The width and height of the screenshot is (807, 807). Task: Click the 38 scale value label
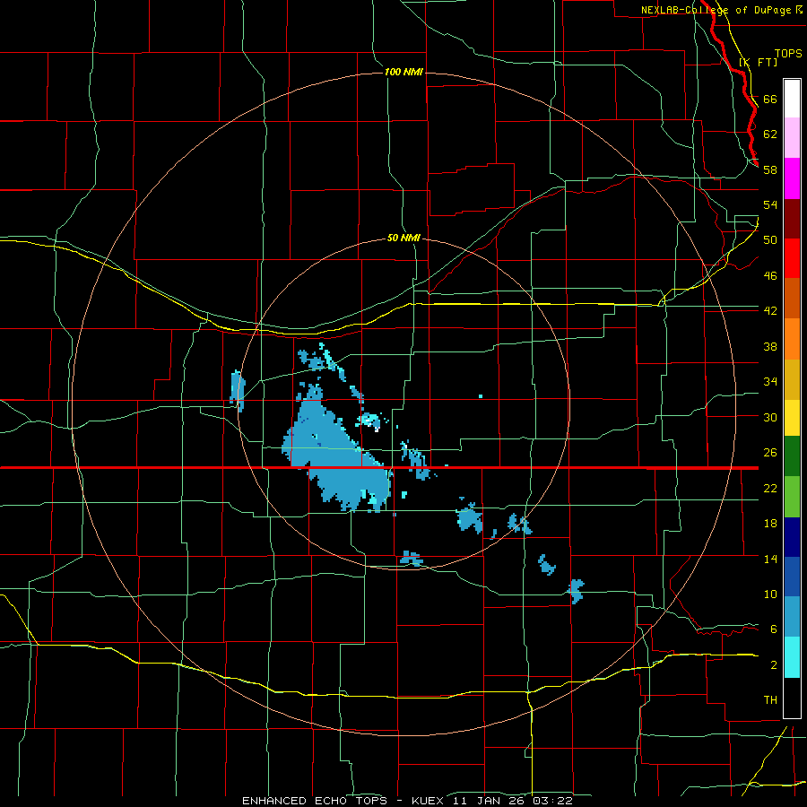click(770, 346)
